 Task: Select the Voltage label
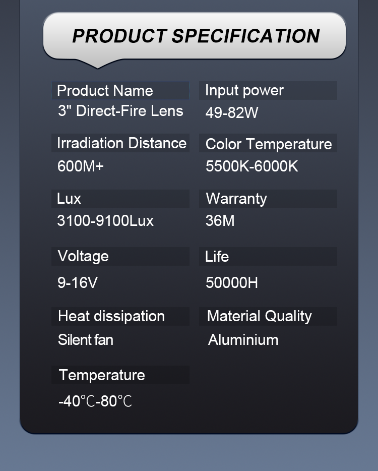[x=83, y=256]
